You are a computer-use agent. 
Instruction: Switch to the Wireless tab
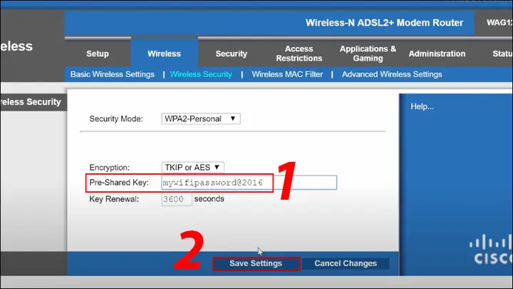tap(165, 54)
